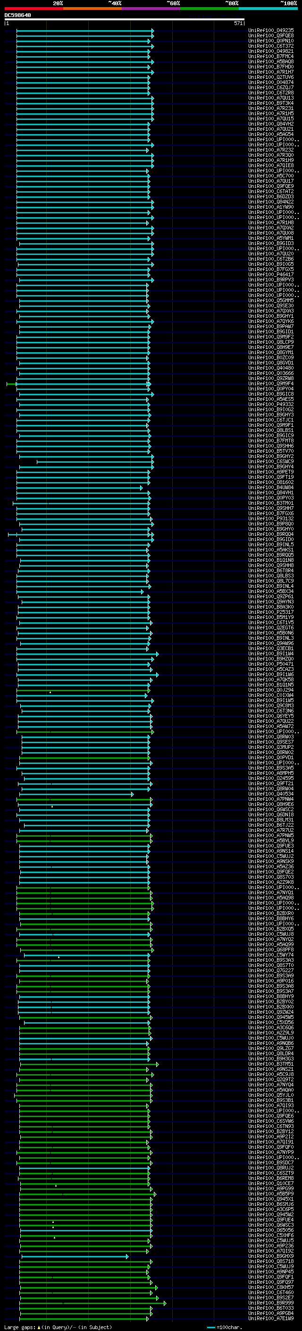This screenshot has height=1331, width=302.
Task: Select the UniRef100_B9S3A5 label
Action: [x=271, y=768]
